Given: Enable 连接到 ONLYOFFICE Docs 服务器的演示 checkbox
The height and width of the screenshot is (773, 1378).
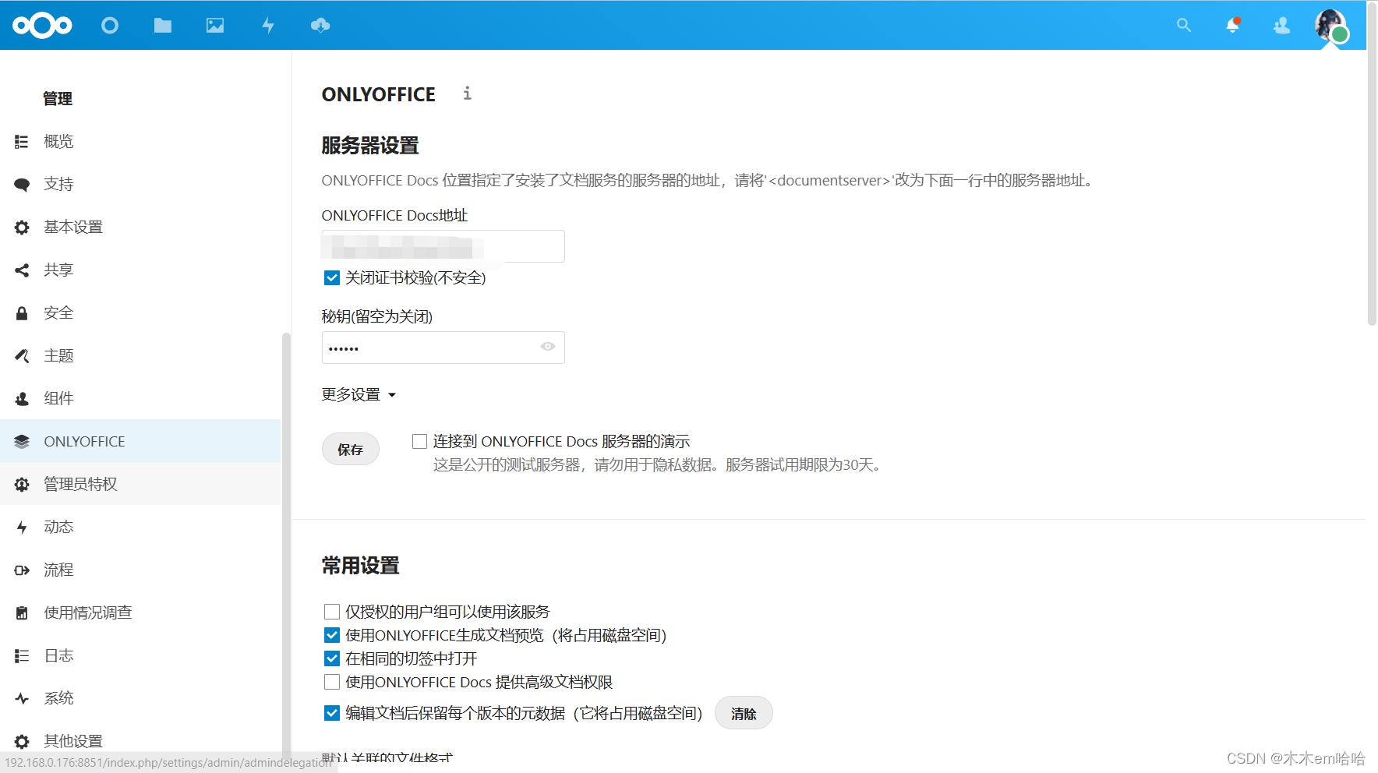Looking at the screenshot, I should 420,442.
